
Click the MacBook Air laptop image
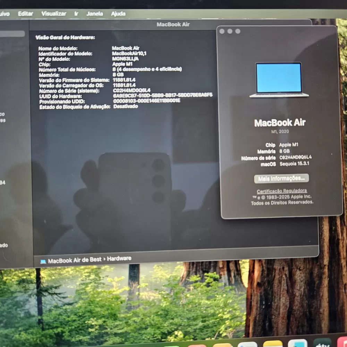[x=279, y=80]
